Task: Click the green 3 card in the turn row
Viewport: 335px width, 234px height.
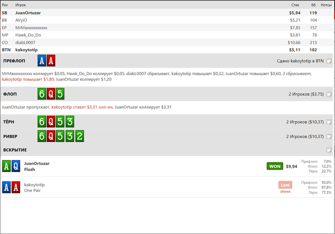Action: (x=70, y=121)
